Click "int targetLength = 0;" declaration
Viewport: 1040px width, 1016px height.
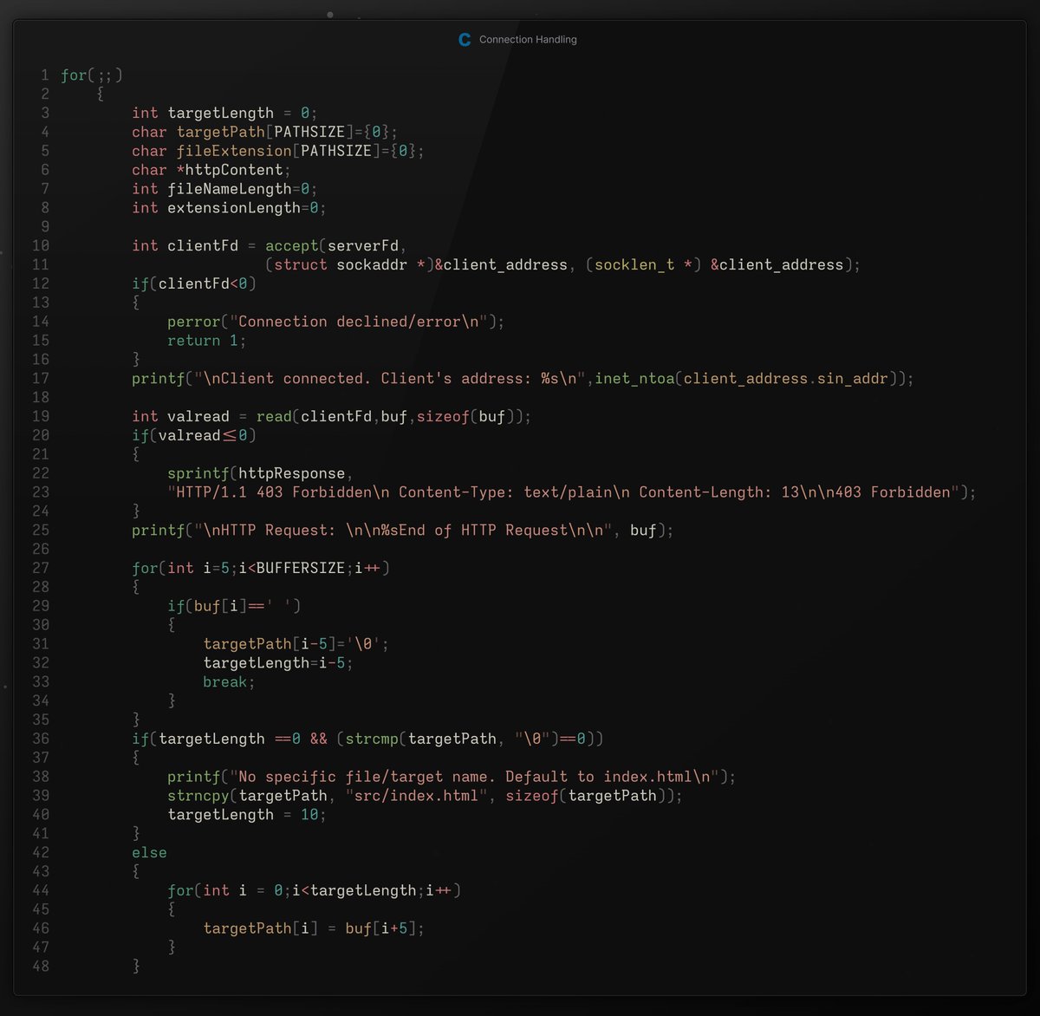225,113
